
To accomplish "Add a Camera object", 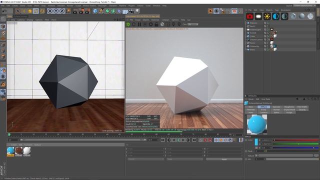I will (x=131, y=11).
